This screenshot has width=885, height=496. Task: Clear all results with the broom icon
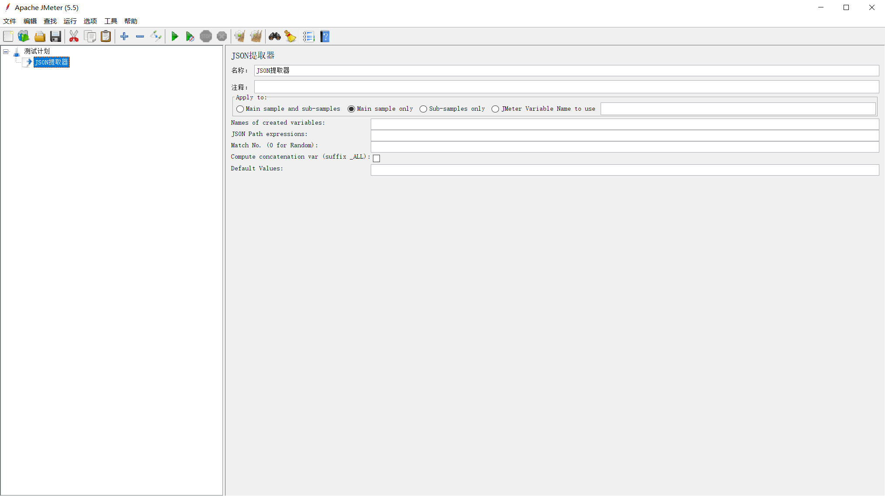click(x=256, y=36)
